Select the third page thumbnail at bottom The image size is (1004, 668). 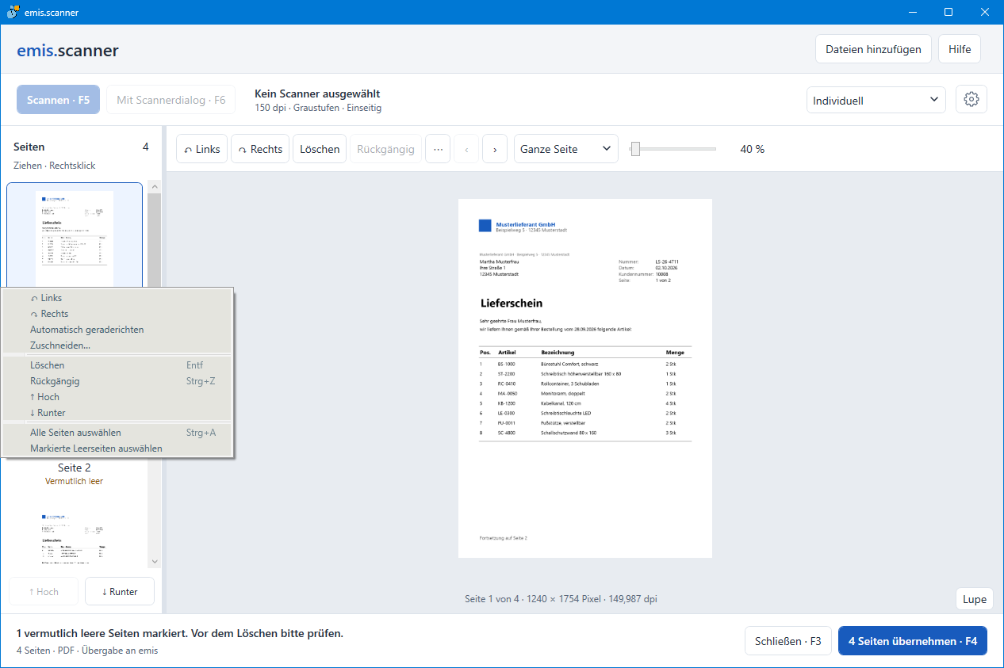[x=75, y=537]
